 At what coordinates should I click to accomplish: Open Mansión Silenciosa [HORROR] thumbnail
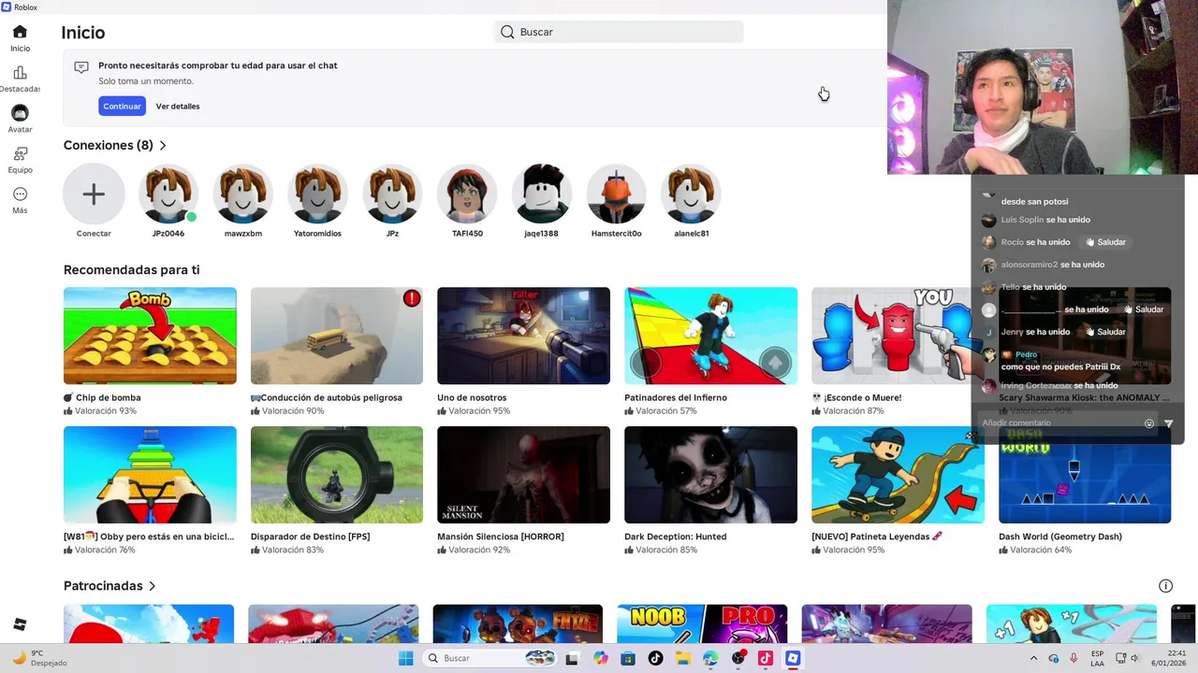(523, 475)
